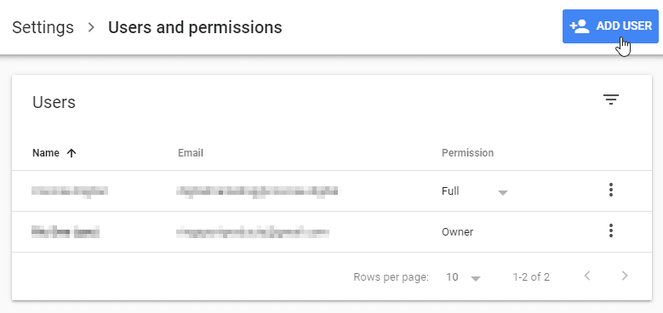The height and width of the screenshot is (313, 663).
Task: Toggle the sort arrow beside Name
Action: 71,153
